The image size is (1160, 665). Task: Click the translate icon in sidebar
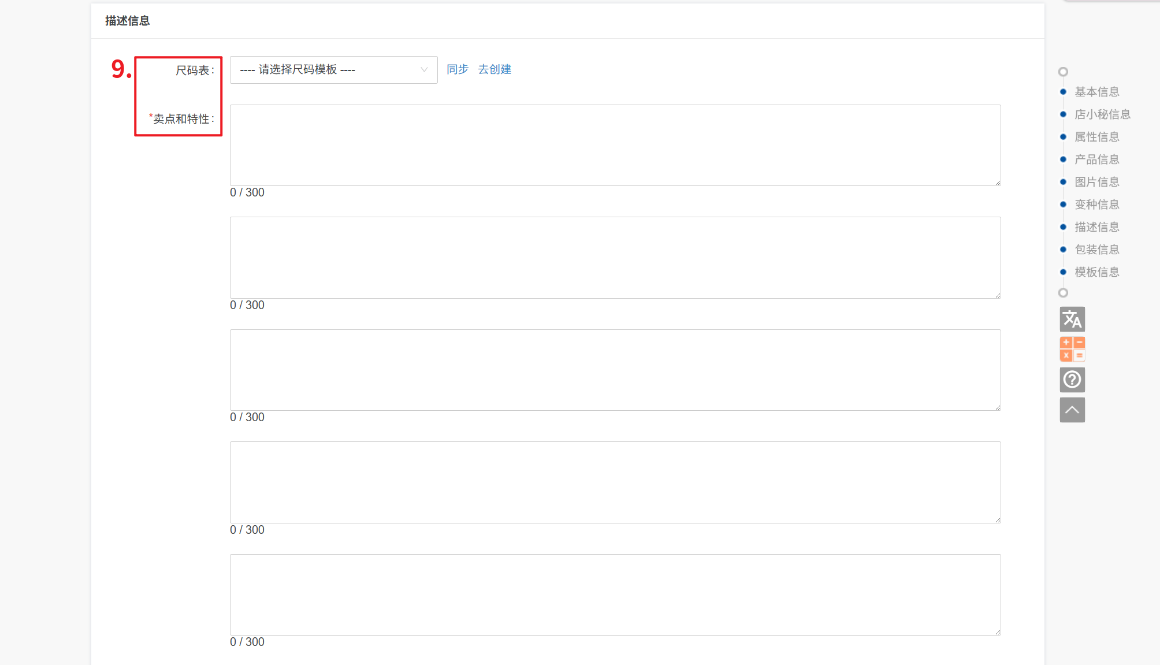[1072, 319]
